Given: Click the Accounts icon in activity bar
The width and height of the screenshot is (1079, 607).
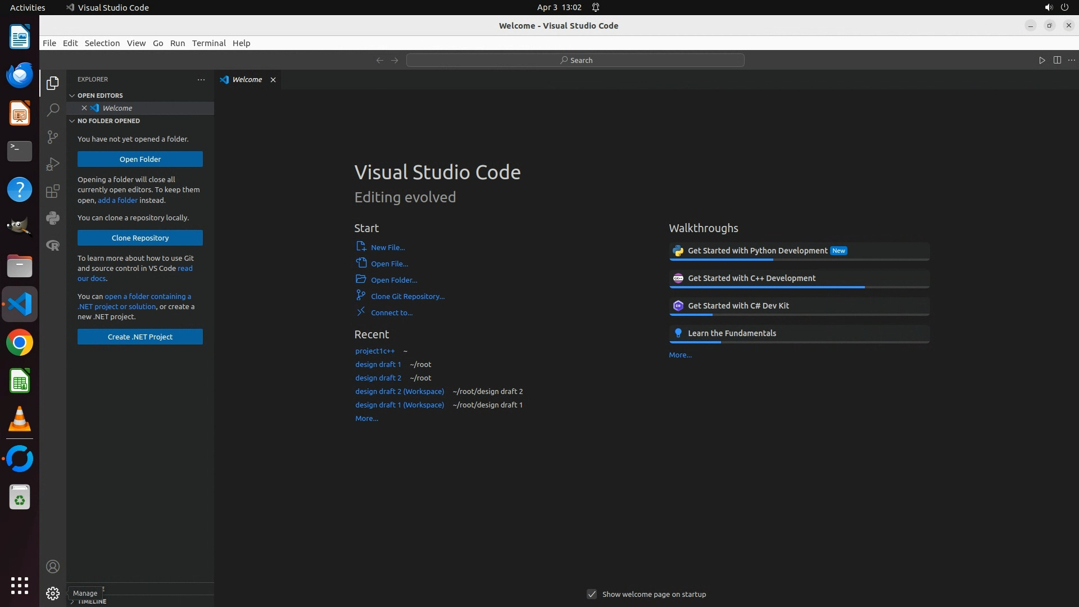Looking at the screenshot, I should [x=53, y=567].
